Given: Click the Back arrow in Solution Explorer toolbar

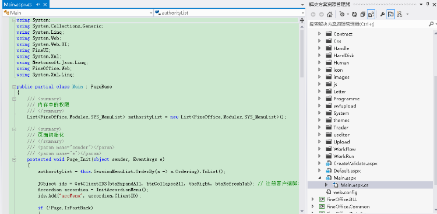Looking at the screenshot, I should pos(313,14).
